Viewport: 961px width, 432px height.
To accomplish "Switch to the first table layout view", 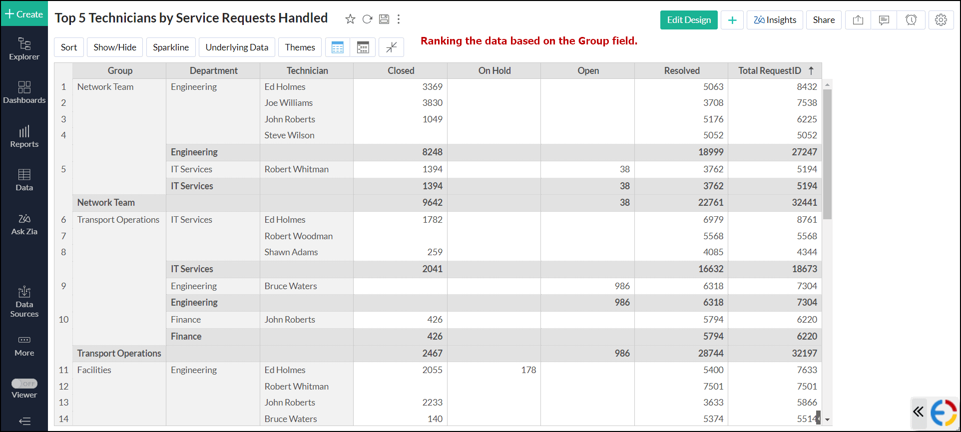I will click(x=338, y=47).
